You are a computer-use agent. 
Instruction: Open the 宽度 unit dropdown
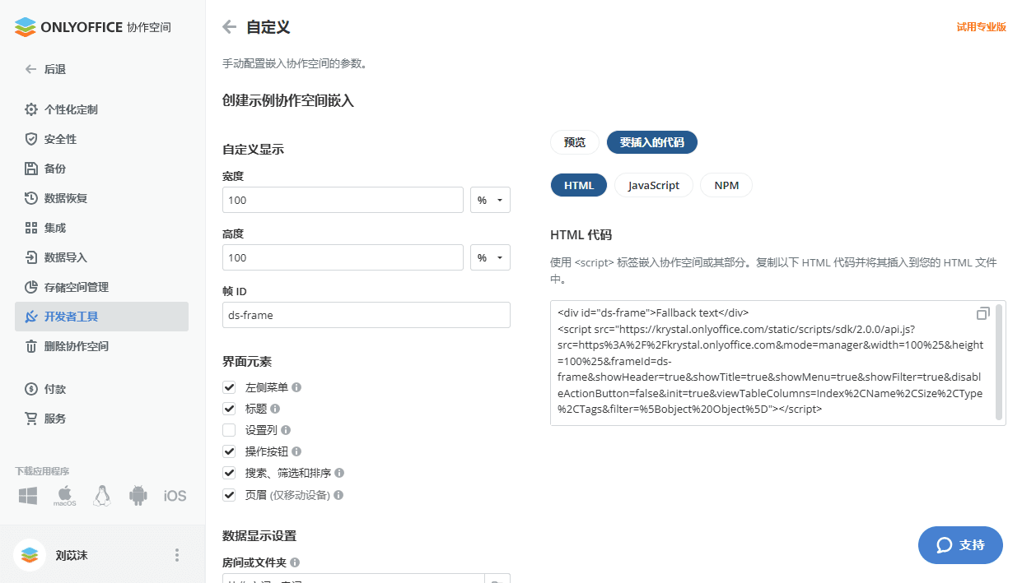pos(490,200)
